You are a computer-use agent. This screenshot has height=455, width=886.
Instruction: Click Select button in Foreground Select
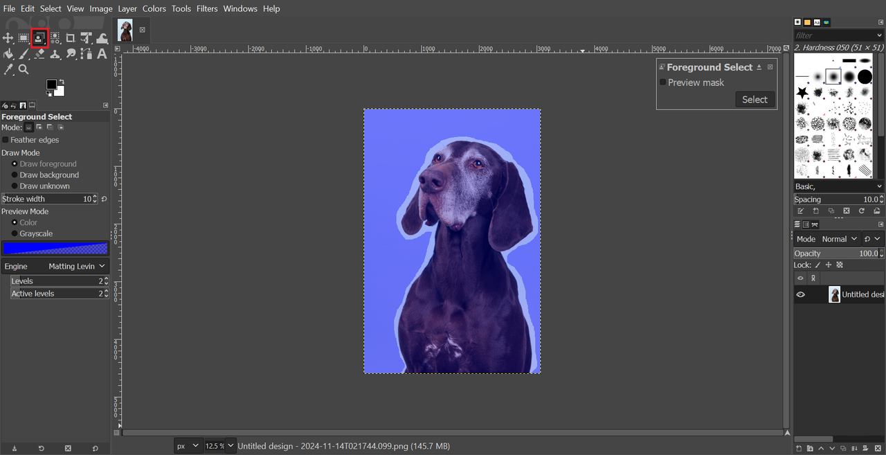point(754,100)
